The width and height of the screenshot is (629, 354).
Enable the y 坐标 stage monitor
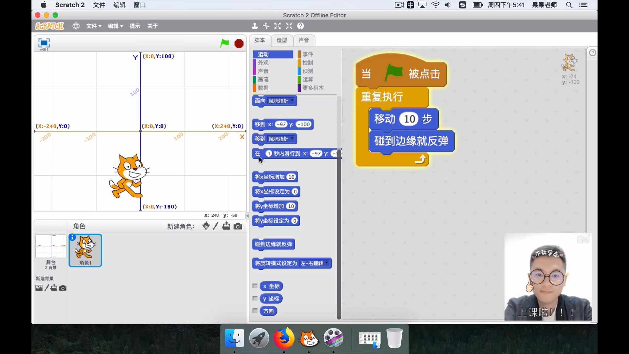[255, 298]
